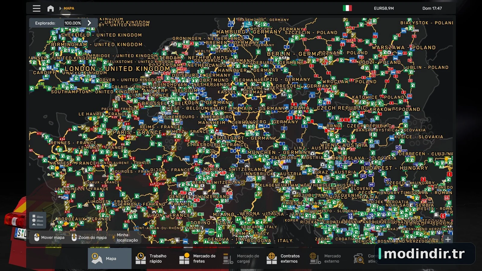The width and height of the screenshot is (482, 271).
Task: Click the LUBLIN - POLAND label
Action: point(426,67)
